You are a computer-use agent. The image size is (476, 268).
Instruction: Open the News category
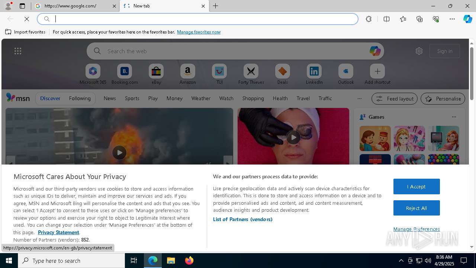(x=110, y=98)
